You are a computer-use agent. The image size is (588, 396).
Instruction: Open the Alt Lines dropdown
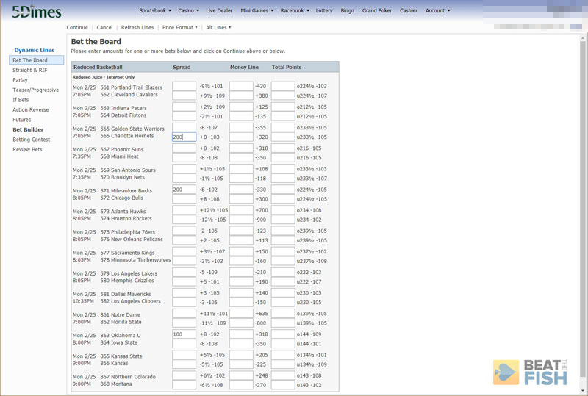tap(218, 27)
